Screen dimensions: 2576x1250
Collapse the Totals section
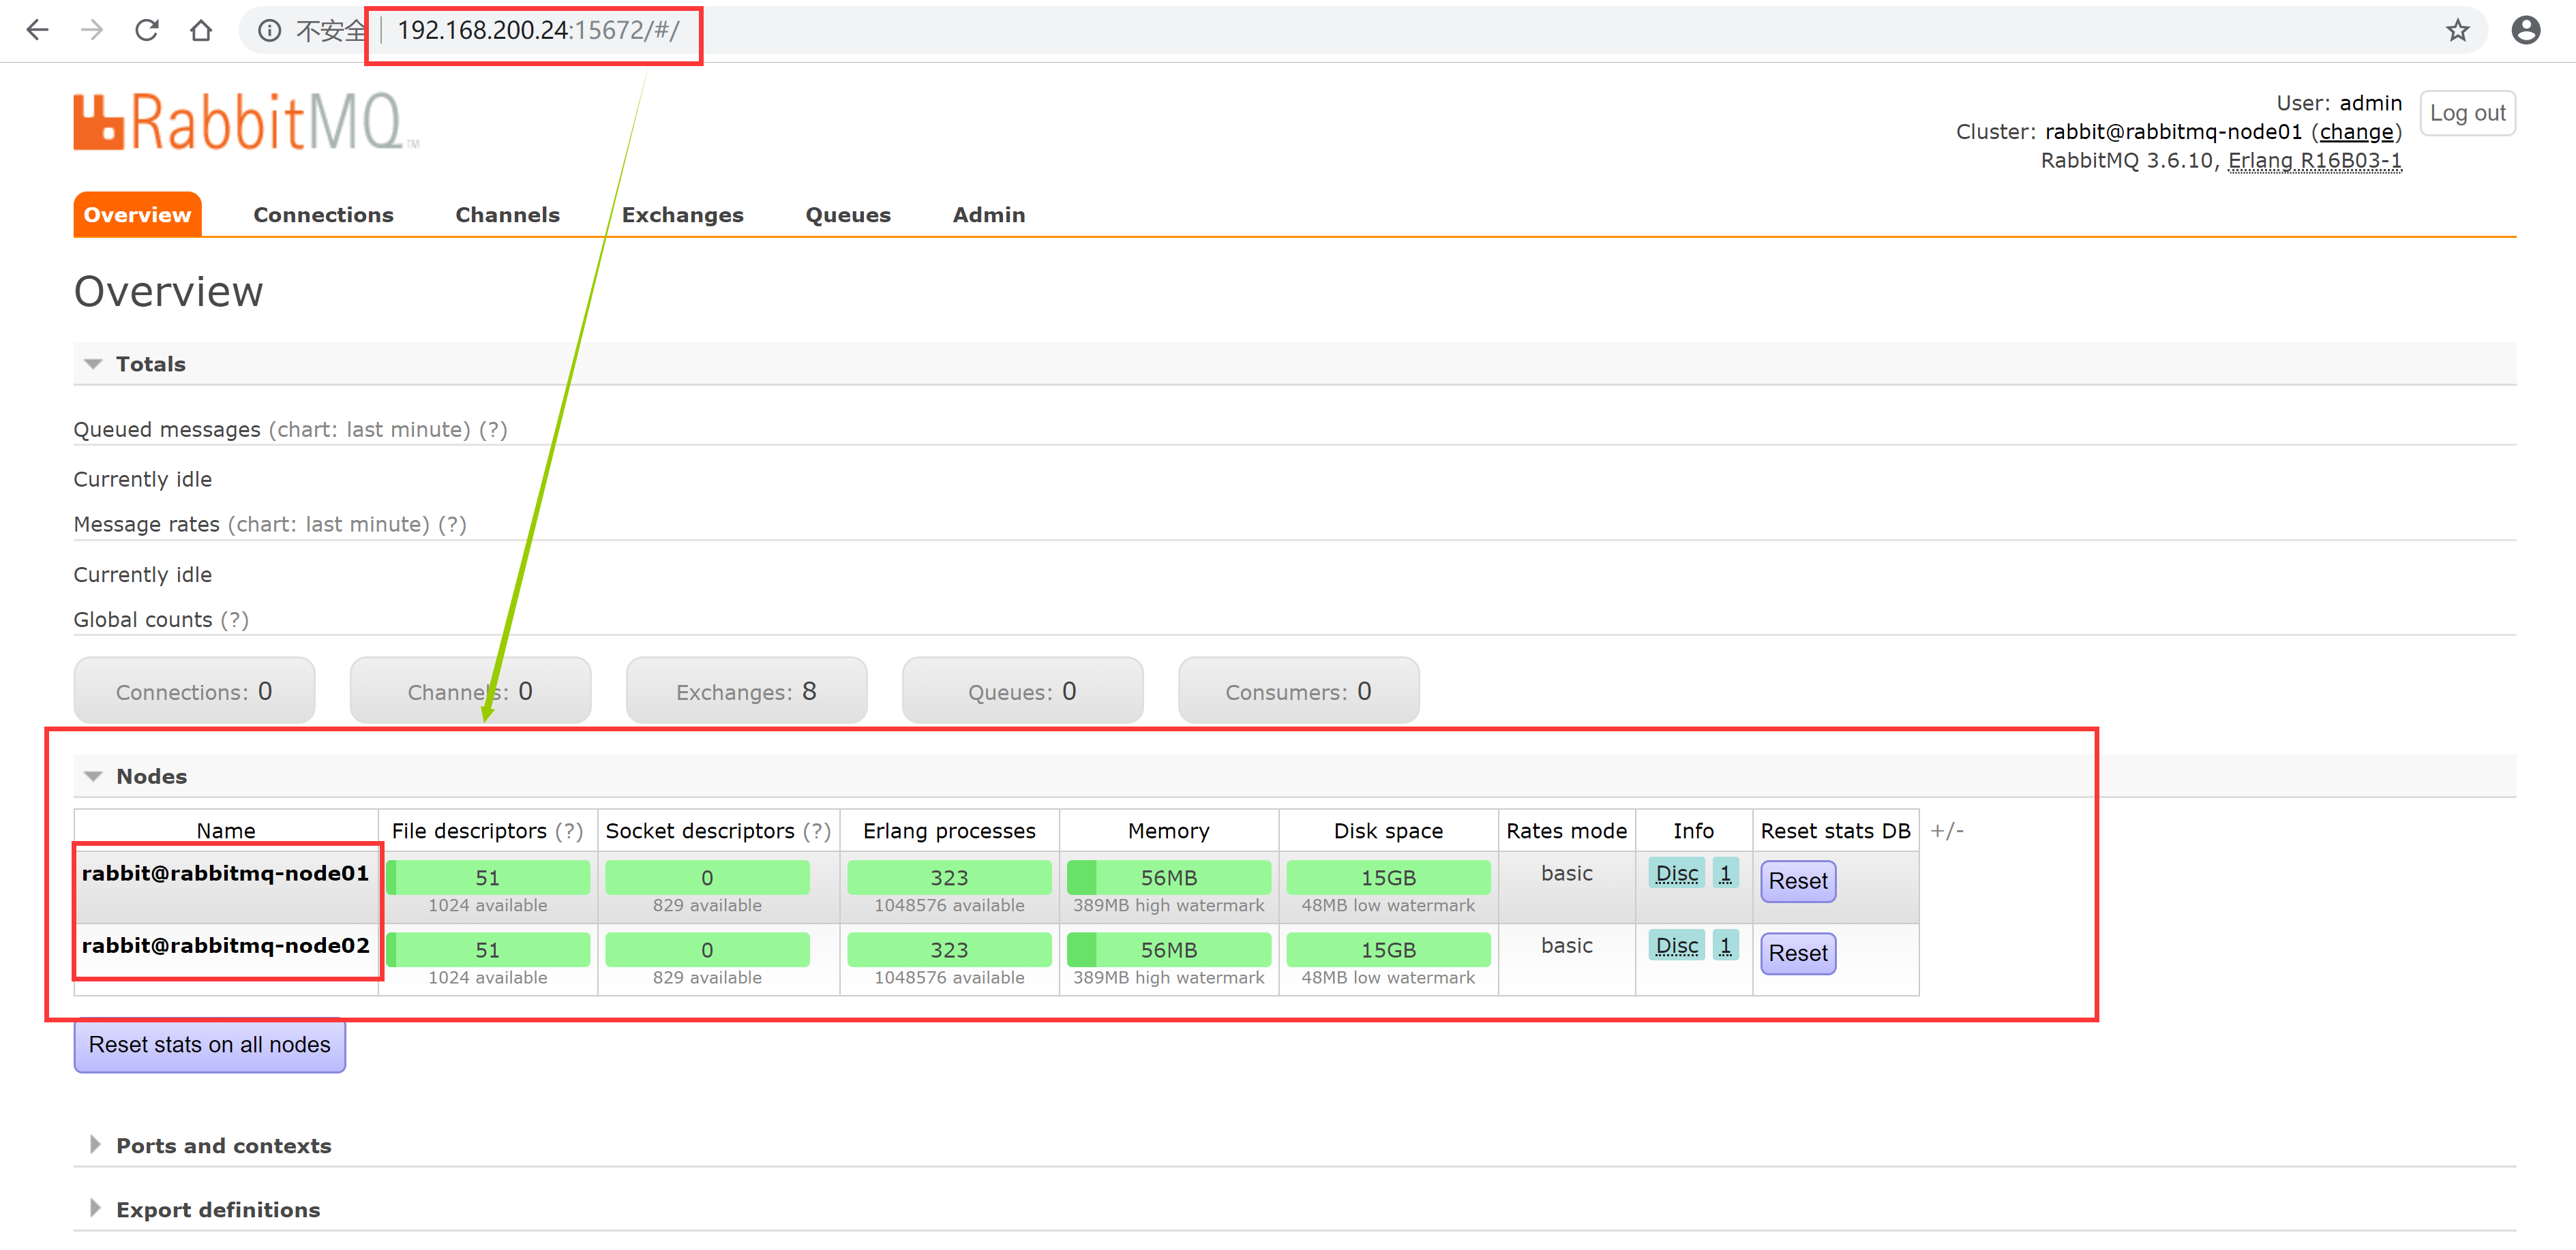coord(150,364)
